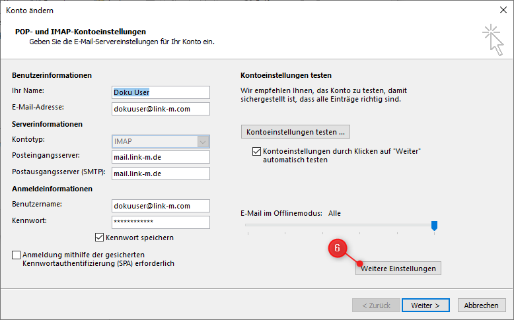Select the E-Mail-Adresse text field

[x=161, y=109]
